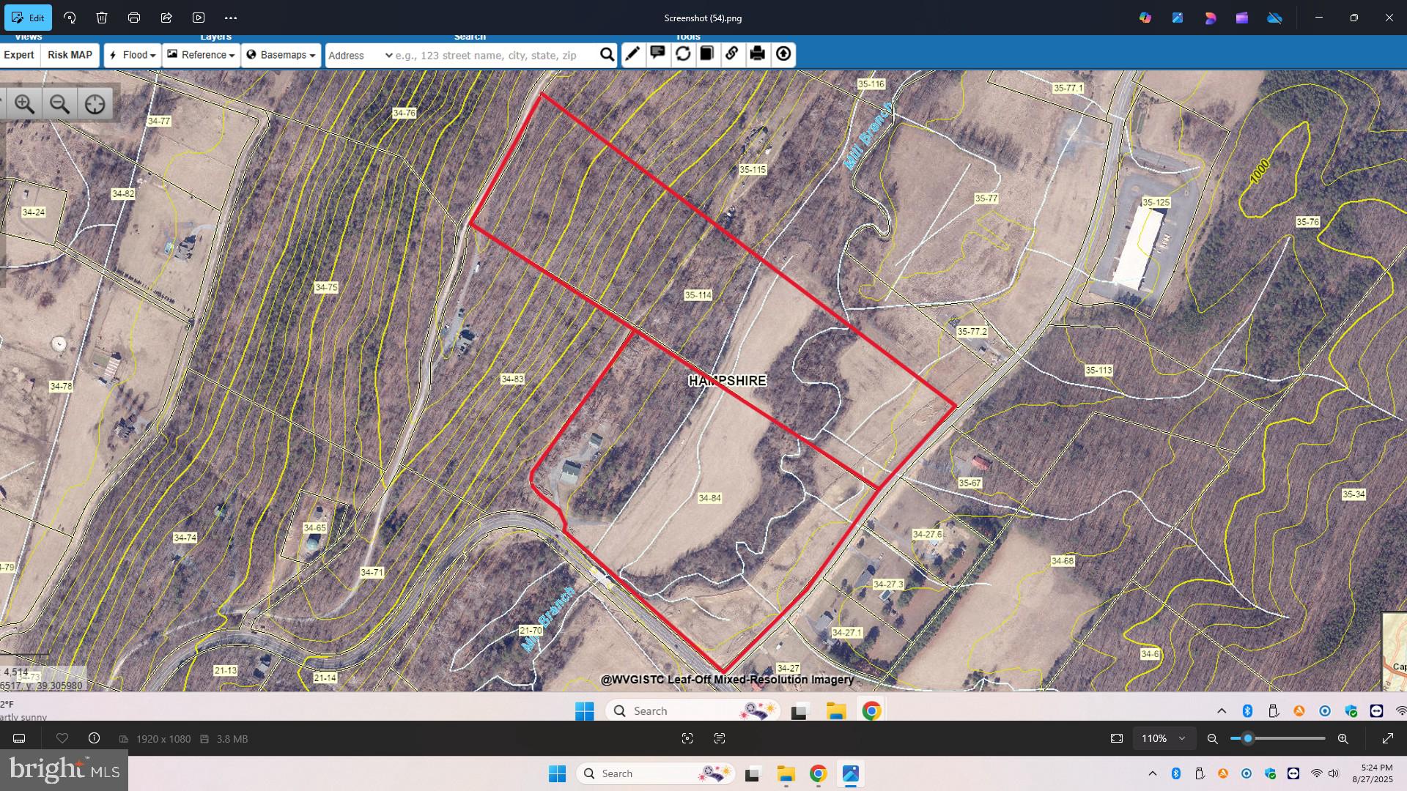Image resolution: width=1407 pixels, height=791 pixels.
Task: Toggle the filmstrip view icon
Action: [20, 738]
